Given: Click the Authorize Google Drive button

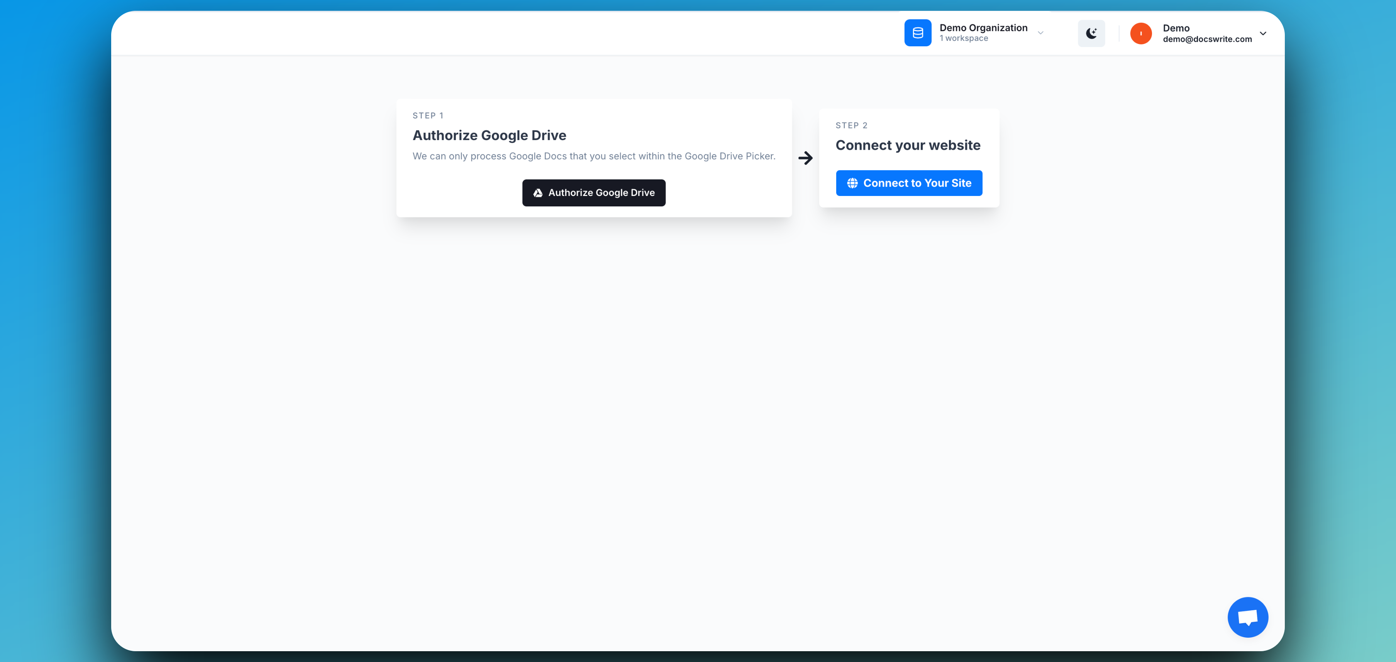Looking at the screenshot, I should pos(593,193).
